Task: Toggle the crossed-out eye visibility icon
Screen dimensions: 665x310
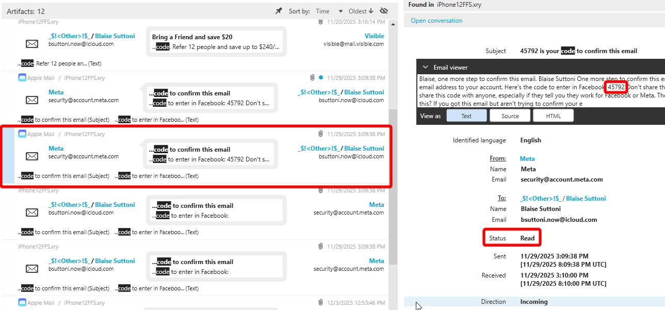Action: (383, 11)
